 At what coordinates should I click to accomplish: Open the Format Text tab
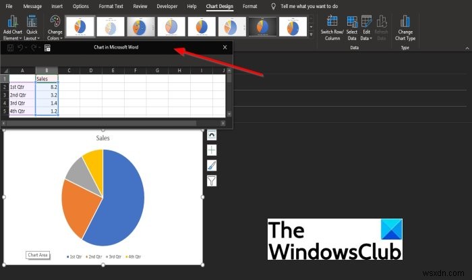click(x=111, y=6)
